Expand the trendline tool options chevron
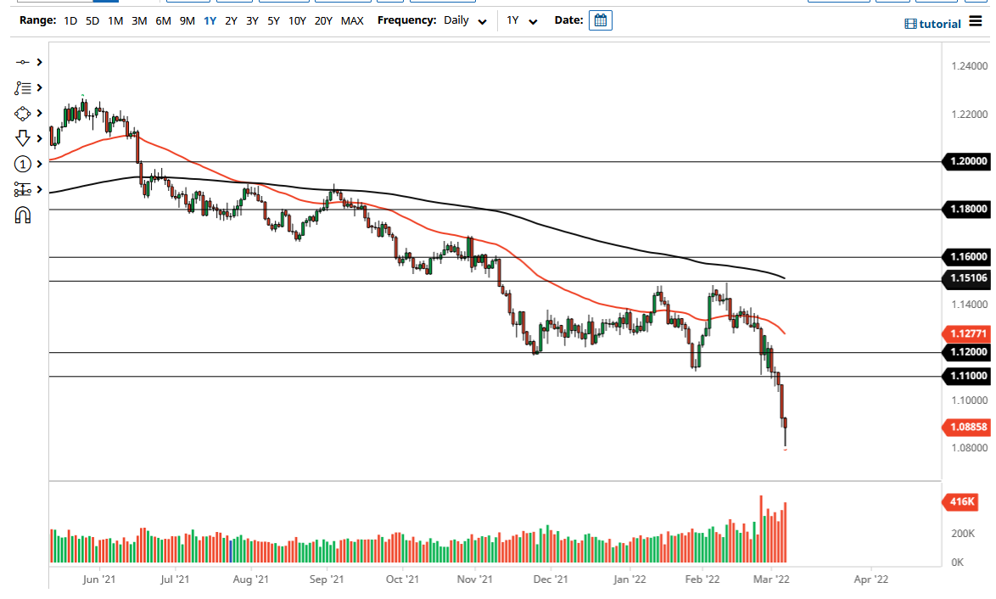 point(38,62)
